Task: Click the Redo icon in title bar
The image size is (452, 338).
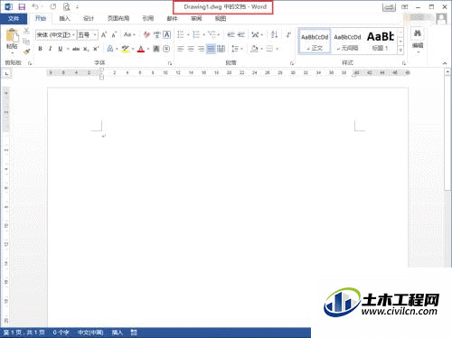Action: pos(53,6)
